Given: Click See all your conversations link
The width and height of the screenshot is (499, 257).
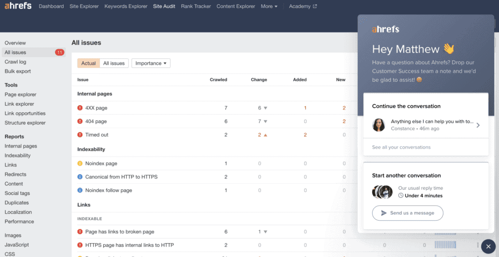Looking at the screenshot, I should [401, 147].
